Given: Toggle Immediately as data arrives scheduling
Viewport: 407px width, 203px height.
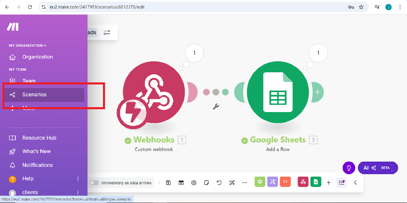Looking at the screenshot, I should coord(94,183).
